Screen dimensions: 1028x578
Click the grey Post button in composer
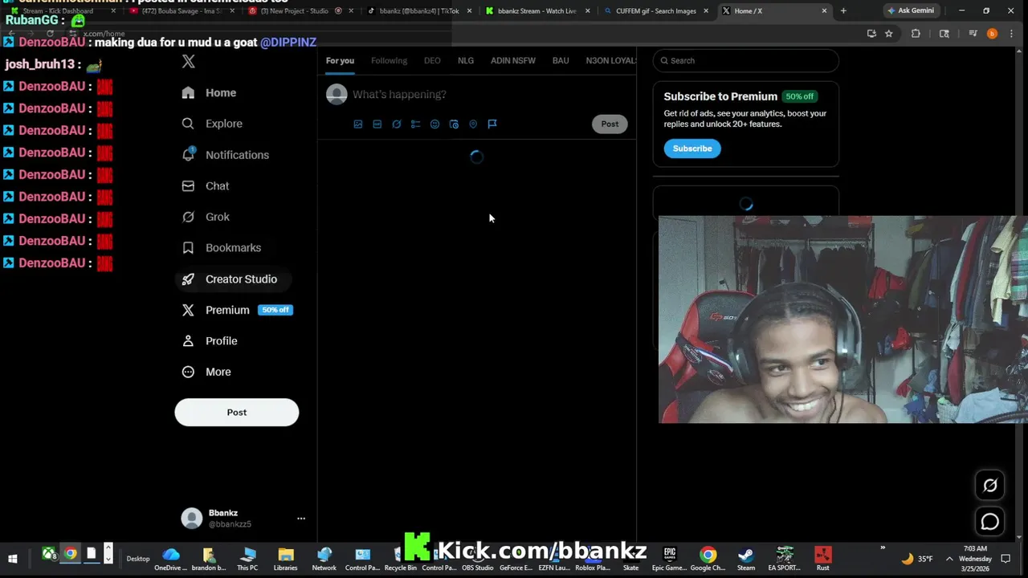(610, 124)
